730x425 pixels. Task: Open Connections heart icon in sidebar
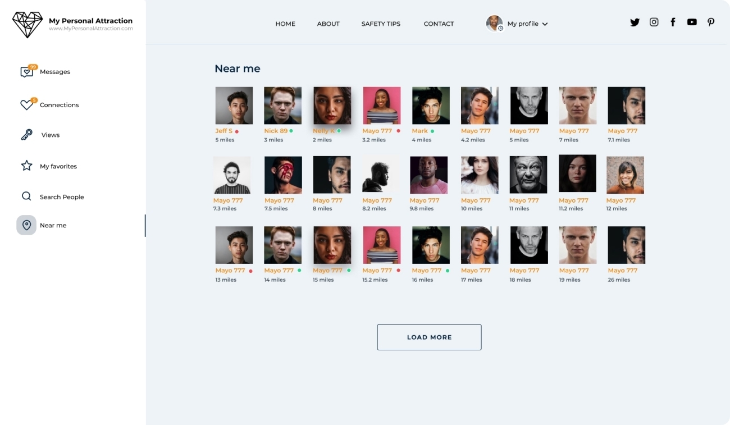[27, 104]
